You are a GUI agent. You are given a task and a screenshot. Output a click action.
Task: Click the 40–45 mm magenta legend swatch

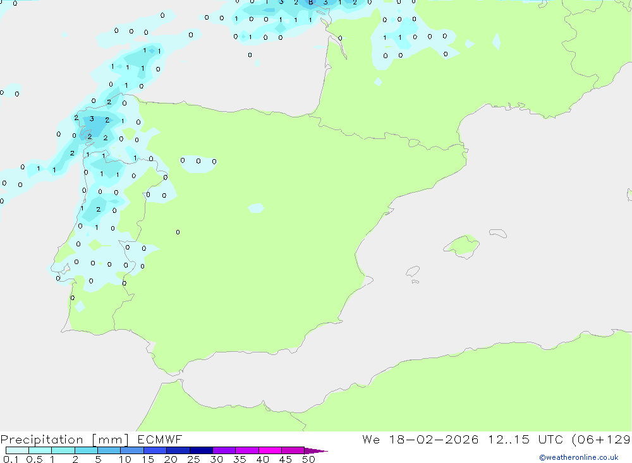[x=270, y=450]
